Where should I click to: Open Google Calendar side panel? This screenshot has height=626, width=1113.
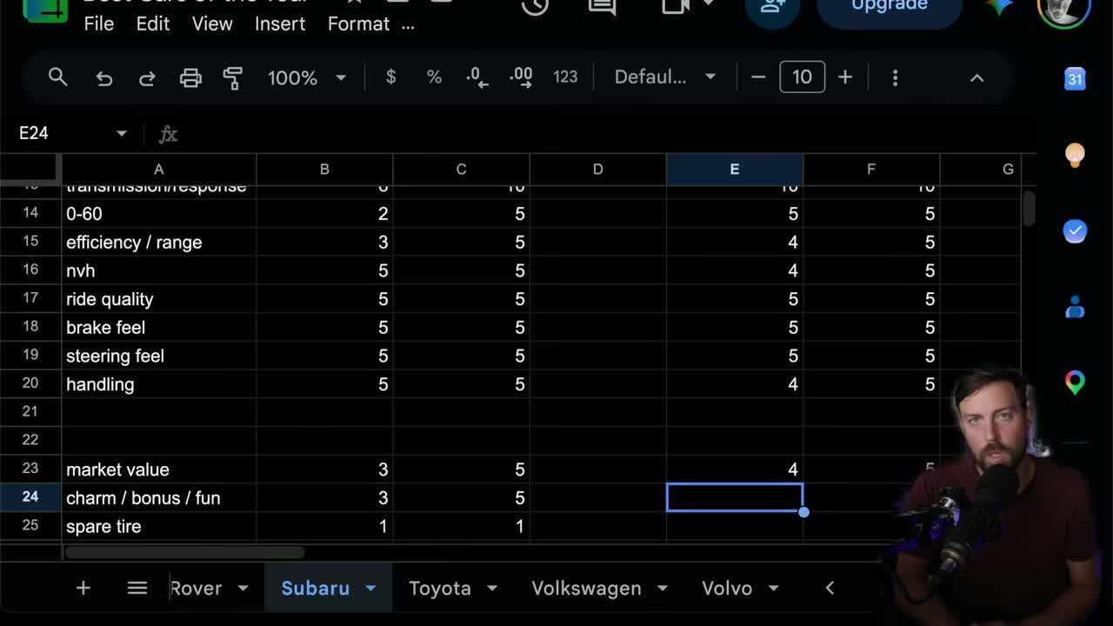click(x=1076, y=79)
